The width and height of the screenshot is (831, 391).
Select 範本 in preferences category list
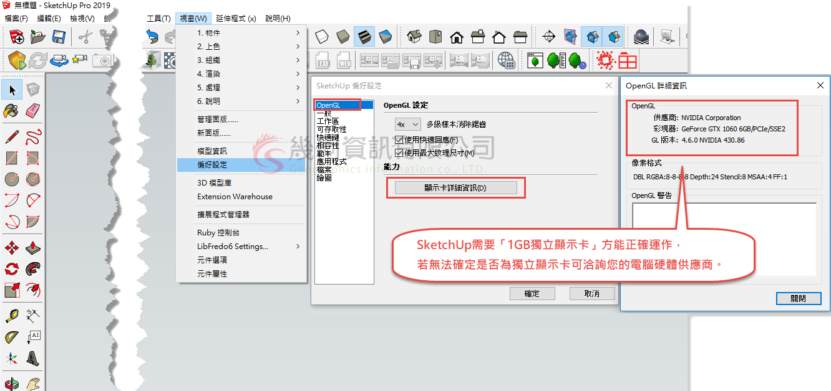344,153
